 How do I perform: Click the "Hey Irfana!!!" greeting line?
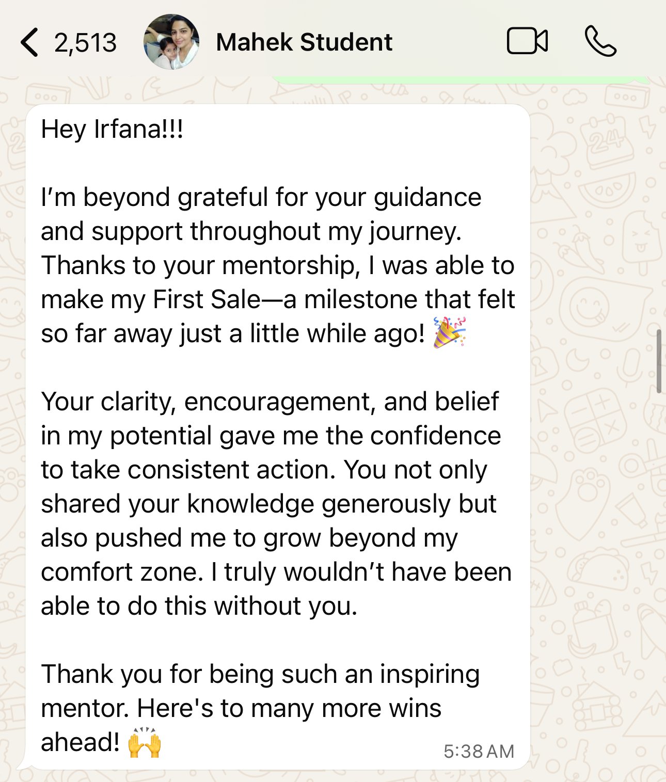(112, 129)
